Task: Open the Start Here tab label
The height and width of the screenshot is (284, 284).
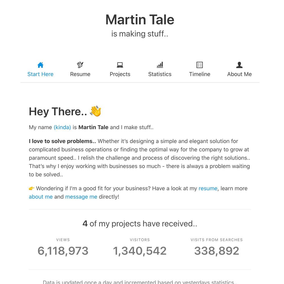Action: coord(40,74)
